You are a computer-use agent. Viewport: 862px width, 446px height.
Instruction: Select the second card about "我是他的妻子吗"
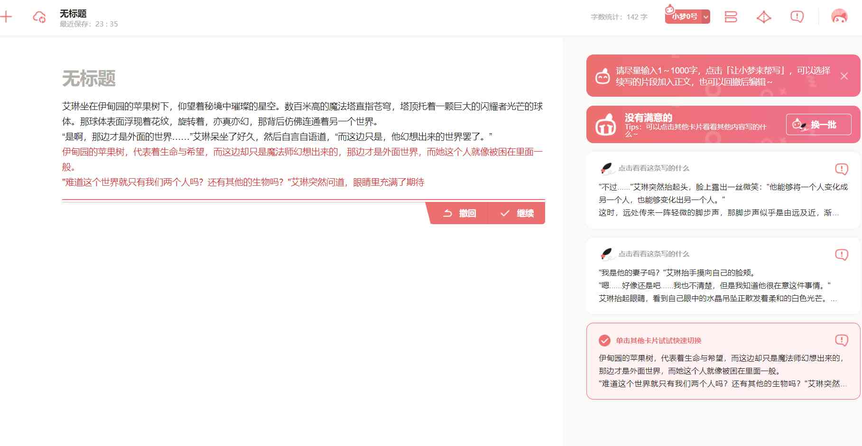[723, 276]
